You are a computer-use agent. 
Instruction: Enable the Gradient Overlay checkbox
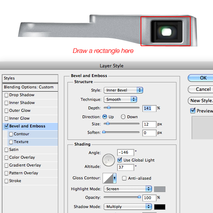pos(6,165)
